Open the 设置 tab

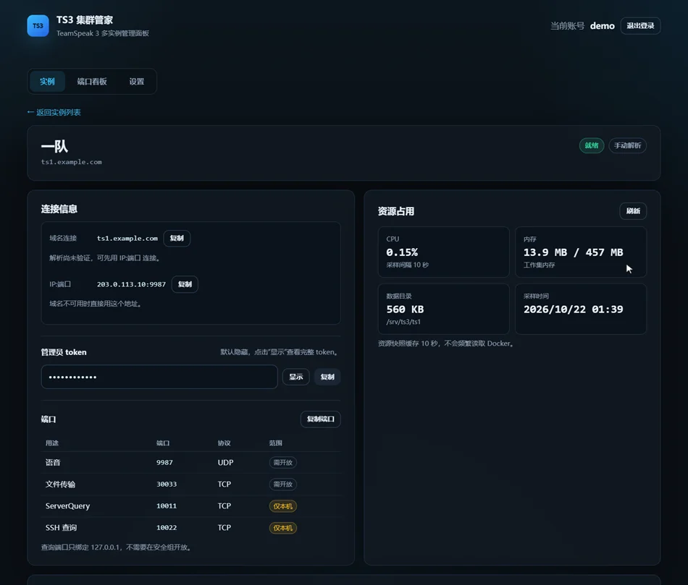point(136,82)
